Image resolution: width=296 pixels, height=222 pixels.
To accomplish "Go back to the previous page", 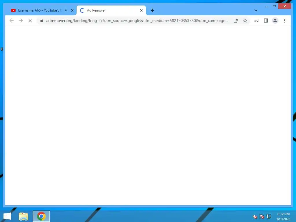I will coord(12,21).
